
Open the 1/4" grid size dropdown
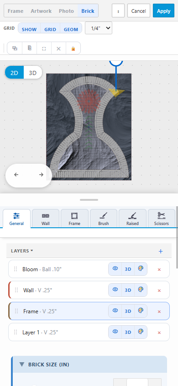[x=99, y=28]
